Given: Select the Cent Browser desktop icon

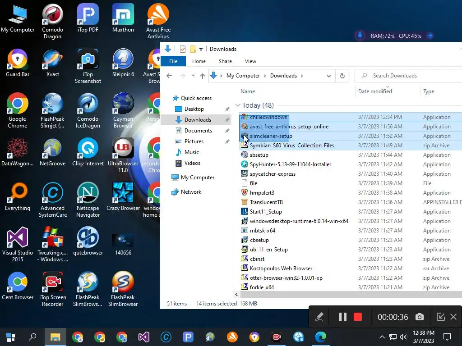Looking at the screenshot, I should 18,286.
